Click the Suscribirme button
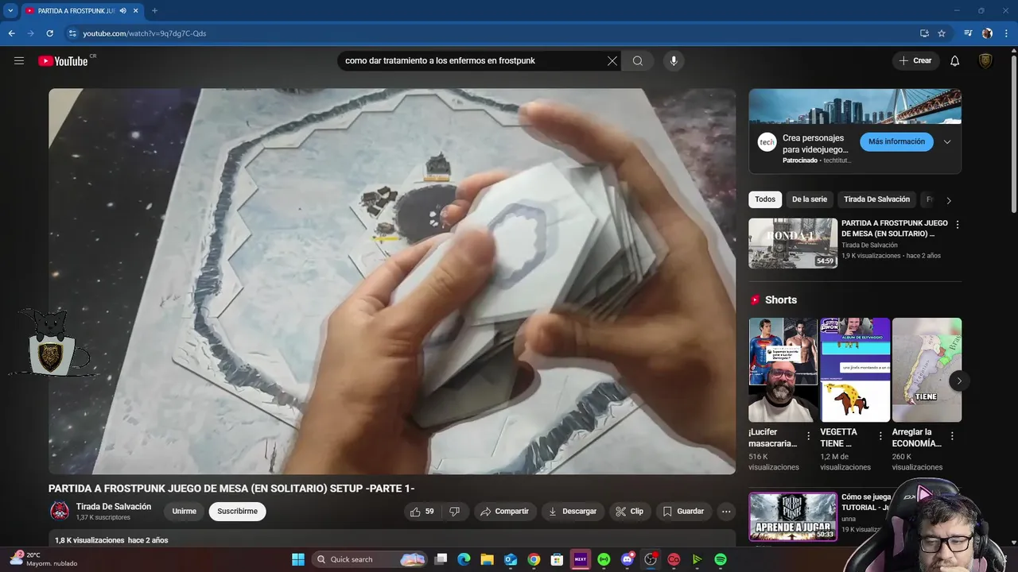Viewport: 1018px width, 572px height. [x=238, y=512]
